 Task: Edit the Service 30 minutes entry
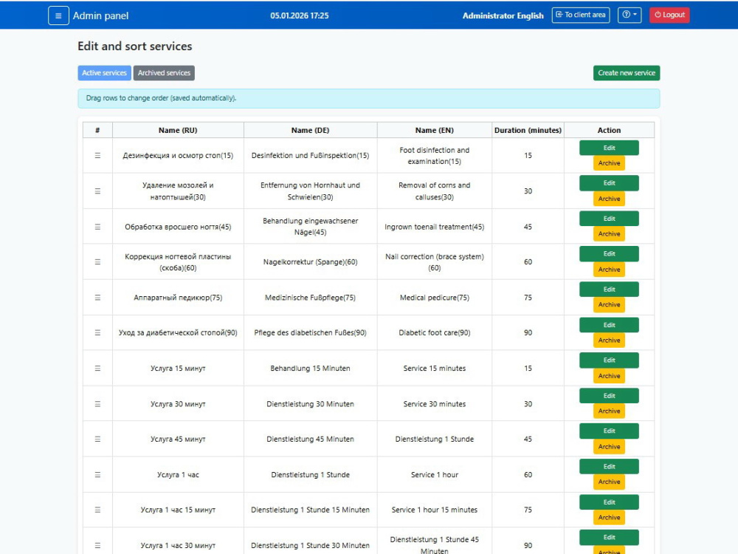[x=609, y=396]
